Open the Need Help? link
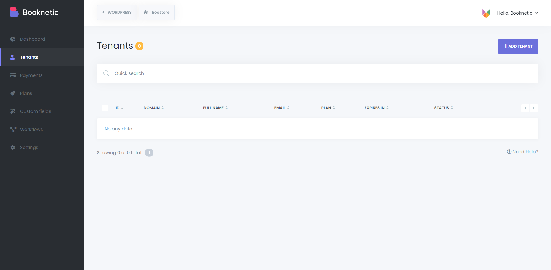551x270 pixels. (523, 152)
